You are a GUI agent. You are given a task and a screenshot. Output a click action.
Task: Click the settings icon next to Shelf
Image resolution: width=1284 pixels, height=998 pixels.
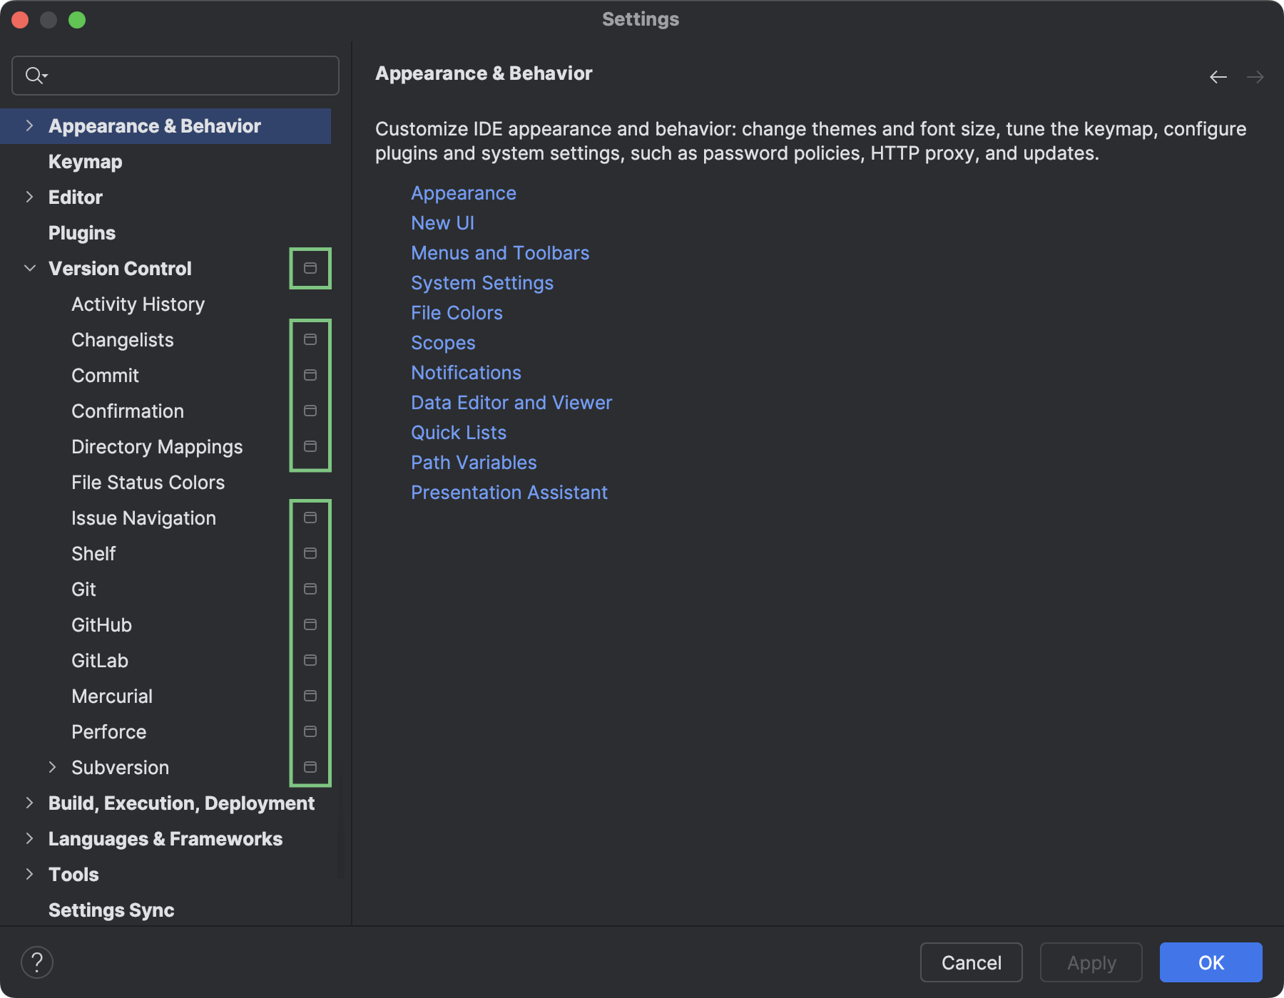coord(310,553)
